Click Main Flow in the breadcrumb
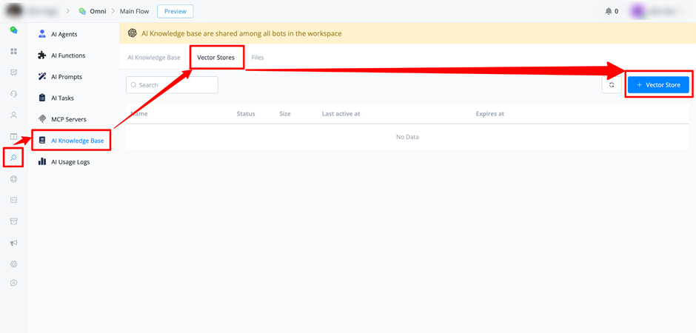Viewport: 696px width, 333px height. point(135,12)
